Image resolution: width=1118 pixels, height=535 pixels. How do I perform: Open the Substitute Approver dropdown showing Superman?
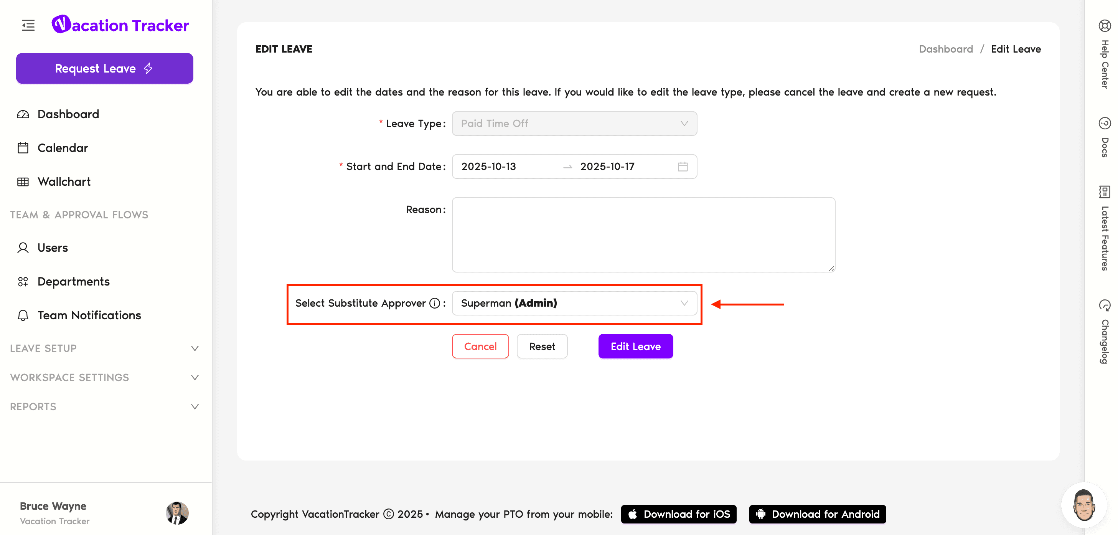coord(574,303)
